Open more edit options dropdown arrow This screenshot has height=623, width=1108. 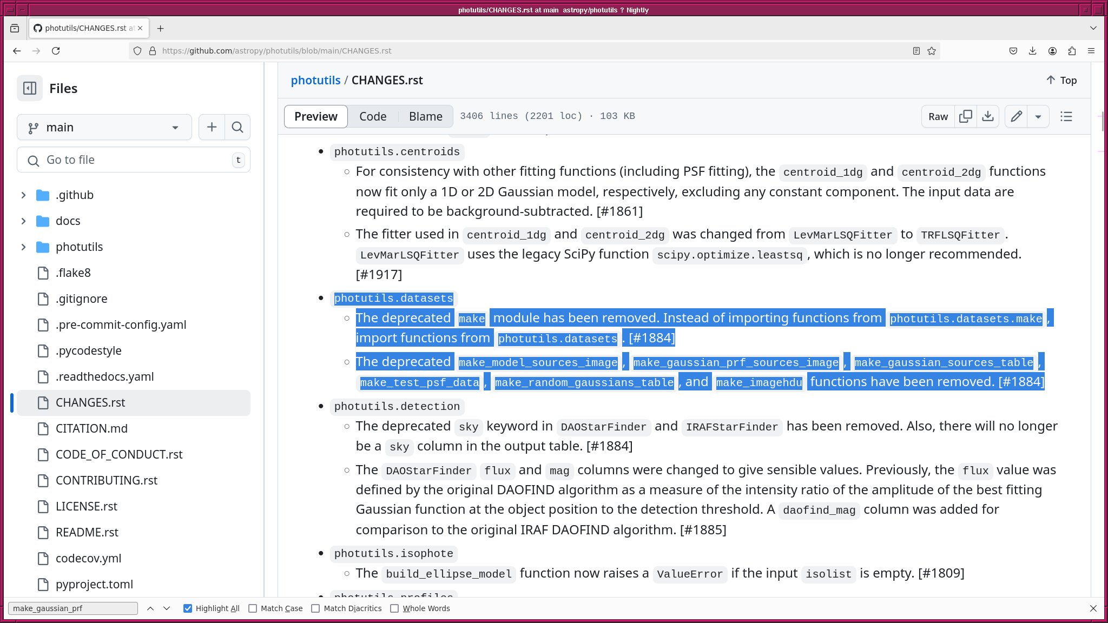click(1038, 116)
